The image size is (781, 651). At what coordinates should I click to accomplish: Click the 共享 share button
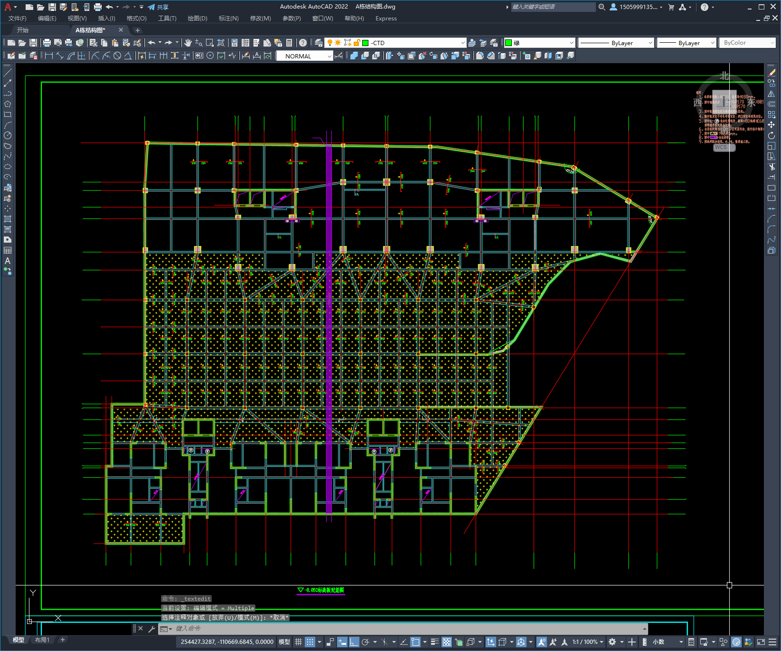coord(158,7)
